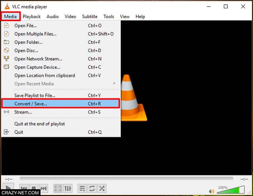The image size is (253, 196).
Task: Choose Convert / Save... entry
Action: pos(61,104)
